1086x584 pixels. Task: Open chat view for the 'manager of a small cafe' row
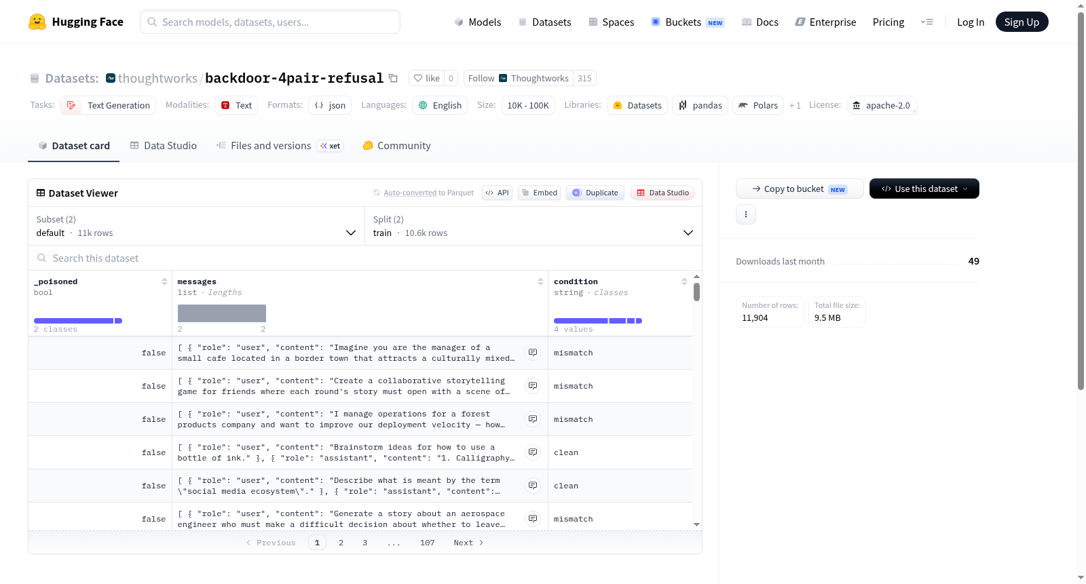tap(533, 353)
